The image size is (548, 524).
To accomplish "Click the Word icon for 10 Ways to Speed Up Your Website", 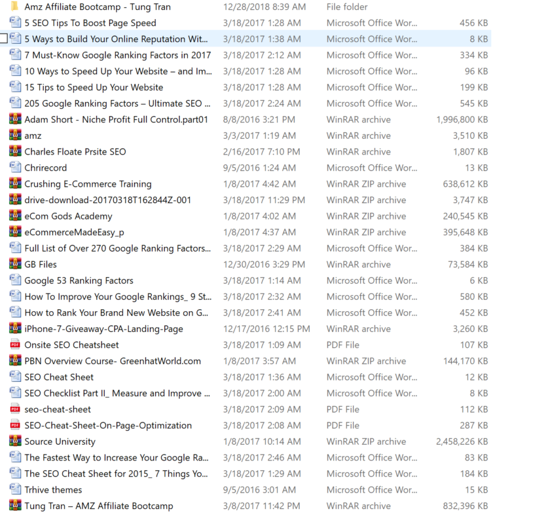I will coord(15,71).
